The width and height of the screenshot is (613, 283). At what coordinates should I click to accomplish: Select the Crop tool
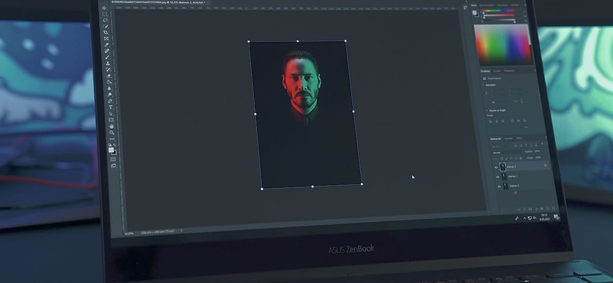[106, 32]
